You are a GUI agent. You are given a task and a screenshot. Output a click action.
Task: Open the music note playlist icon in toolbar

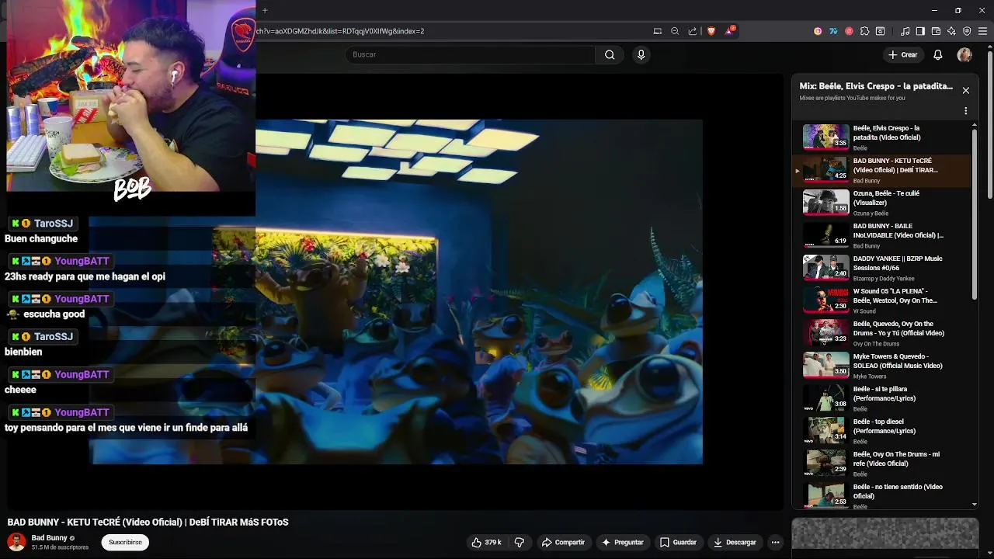click(905, 31)
